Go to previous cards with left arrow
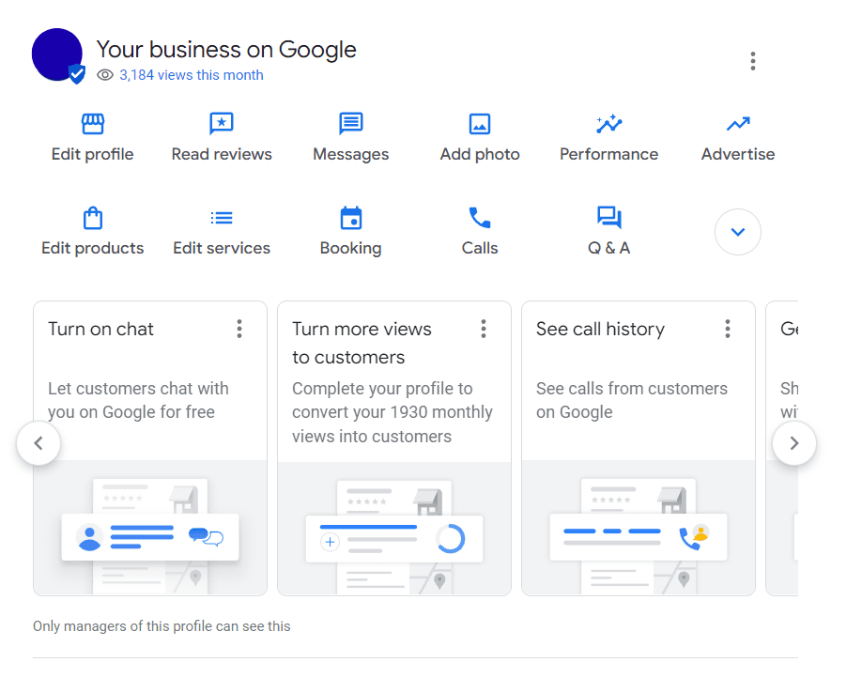The width and height of the screenshot is (862, 693). (x=38, y=443)
